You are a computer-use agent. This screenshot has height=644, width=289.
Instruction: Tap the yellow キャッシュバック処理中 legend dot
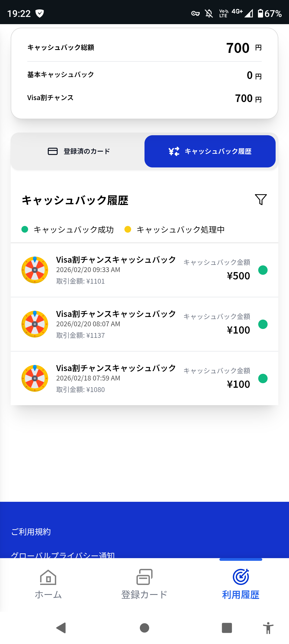coord(128,229)
